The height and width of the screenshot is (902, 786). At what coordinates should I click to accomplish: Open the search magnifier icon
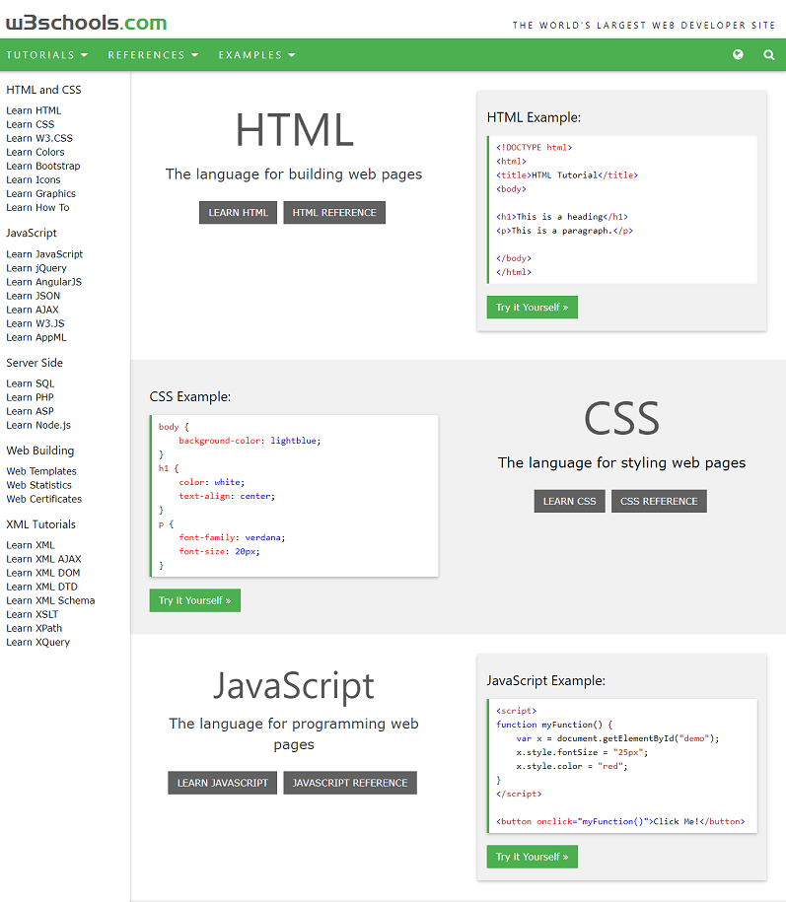(768, 54)
